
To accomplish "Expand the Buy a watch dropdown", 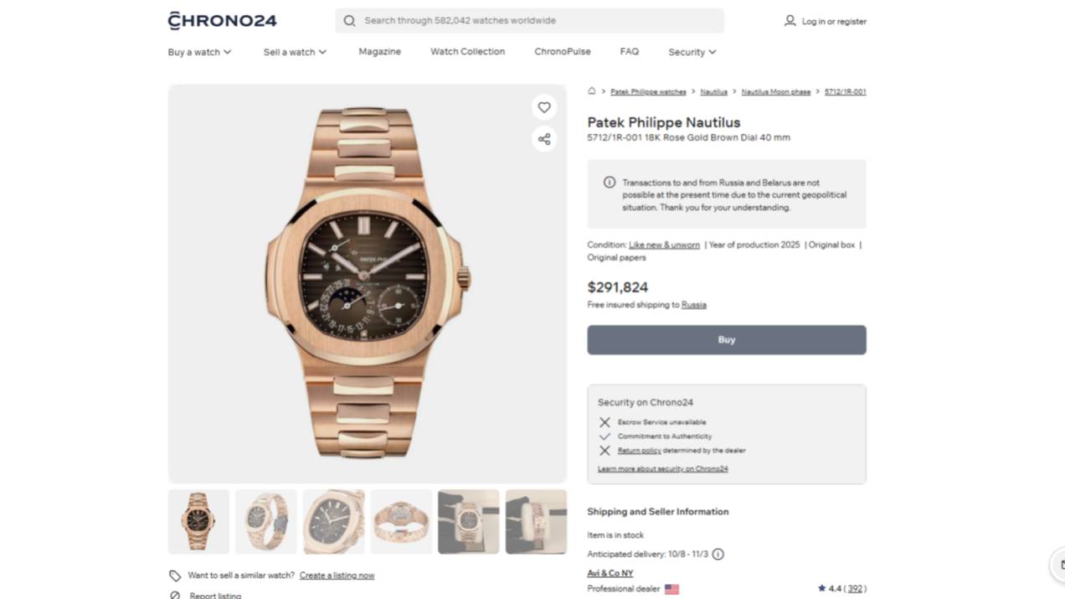I will (199, 52).
